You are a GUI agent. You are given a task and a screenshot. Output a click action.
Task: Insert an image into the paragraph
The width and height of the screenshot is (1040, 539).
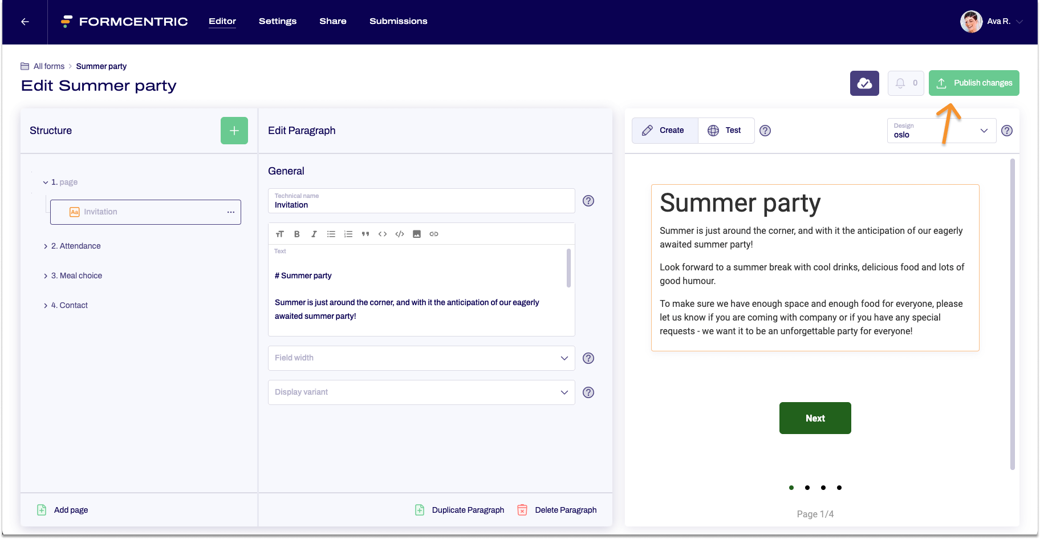[x=417, y=234]
